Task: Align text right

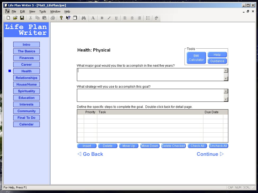Action: (139, 18)
